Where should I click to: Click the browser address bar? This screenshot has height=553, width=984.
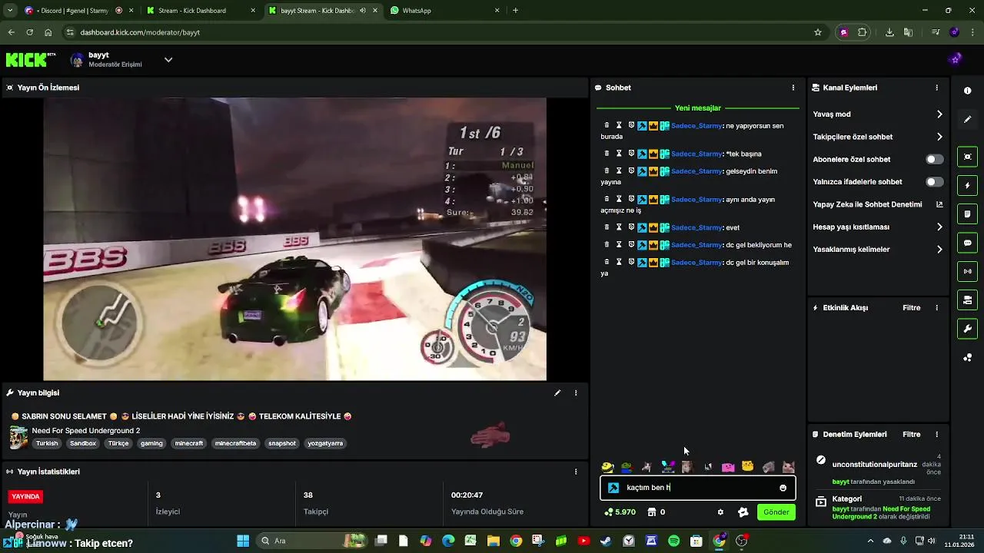[x=438, y=32]
